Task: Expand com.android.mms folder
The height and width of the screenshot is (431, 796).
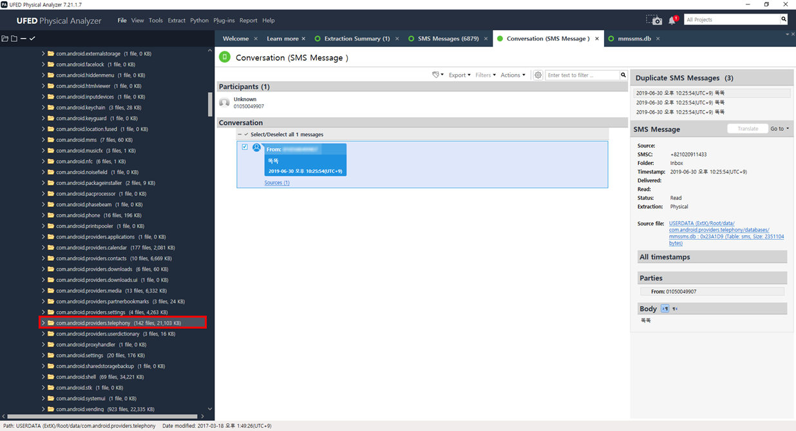Action: [x=43, y=140]
